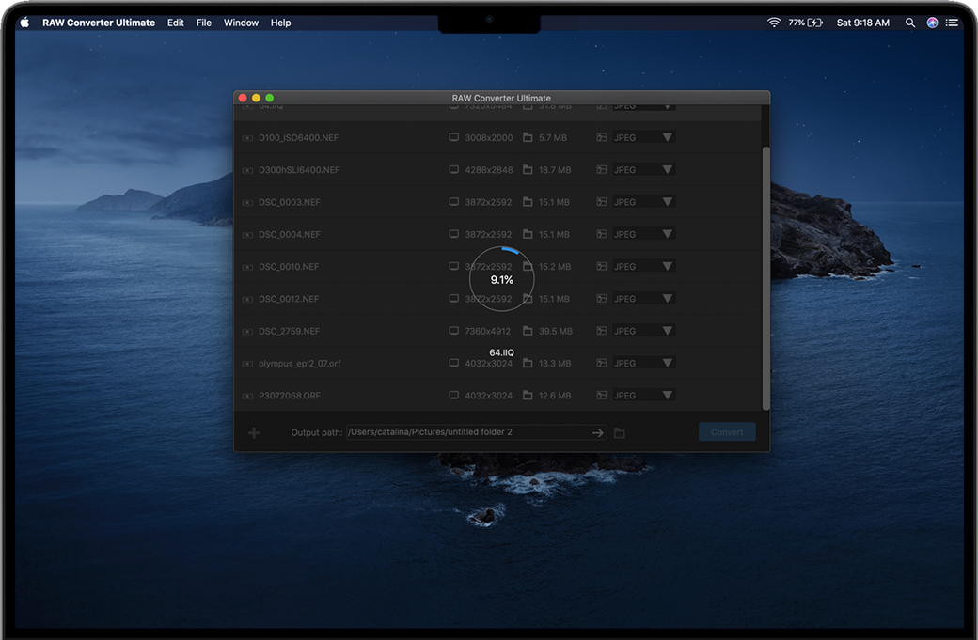Open the Control Center icon in menu bar
This screenshot has width=978, height=640.
(x=954, y=23)
